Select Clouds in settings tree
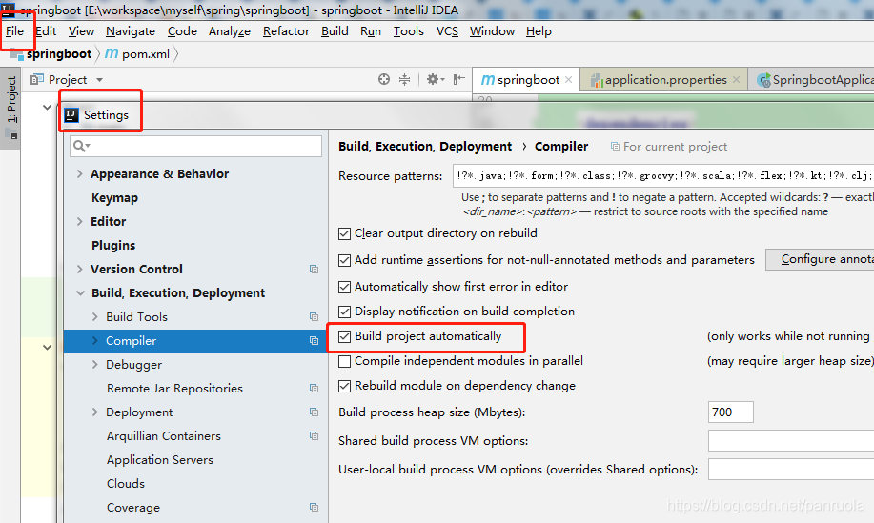The width and height of the screenshot is (874, 523). [x=126, y=483]
